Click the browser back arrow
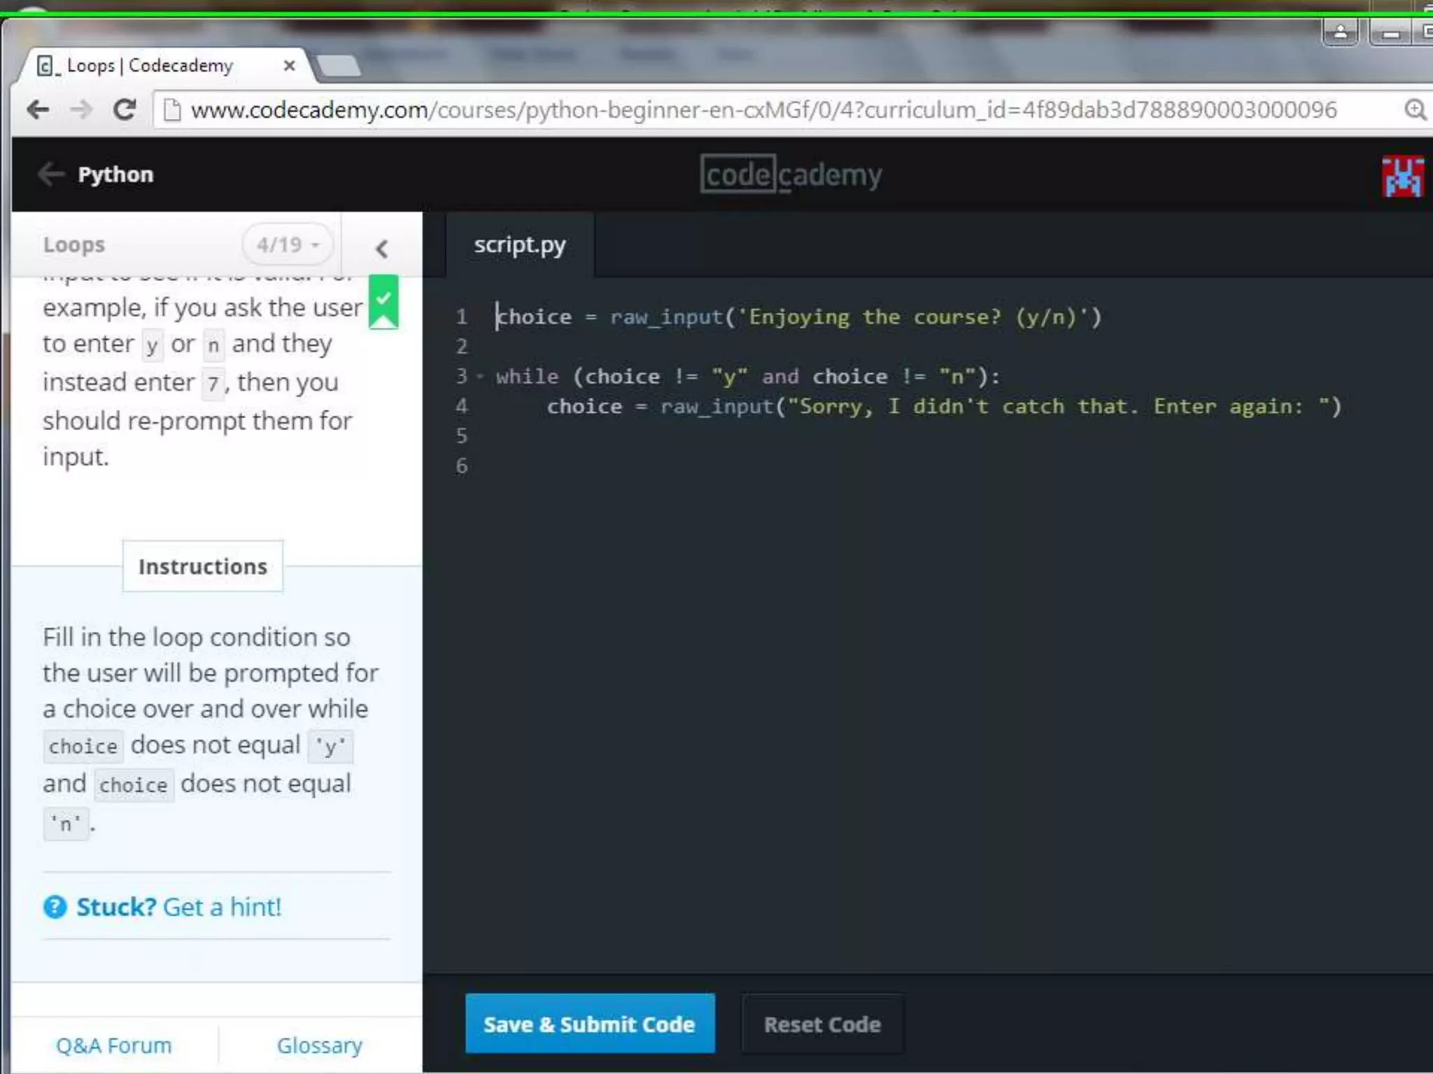This screenshot has height=1074, width=1433. click(38, 110)
